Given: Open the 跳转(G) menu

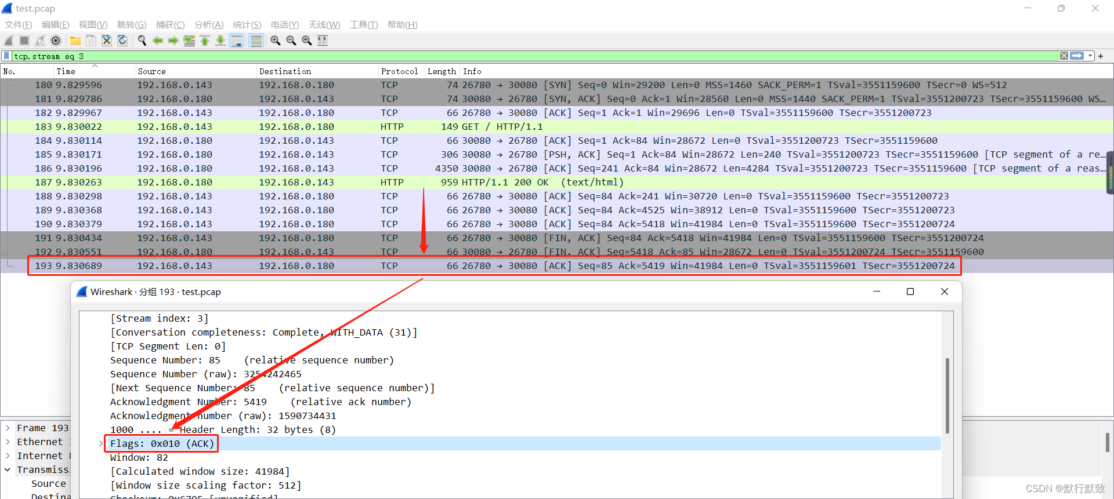Looking at the screenshot, I should pyautogui.click(x=132, y=25).
